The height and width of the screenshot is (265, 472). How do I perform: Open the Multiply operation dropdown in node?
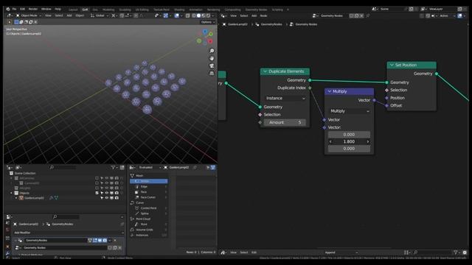tap(349, 111)
